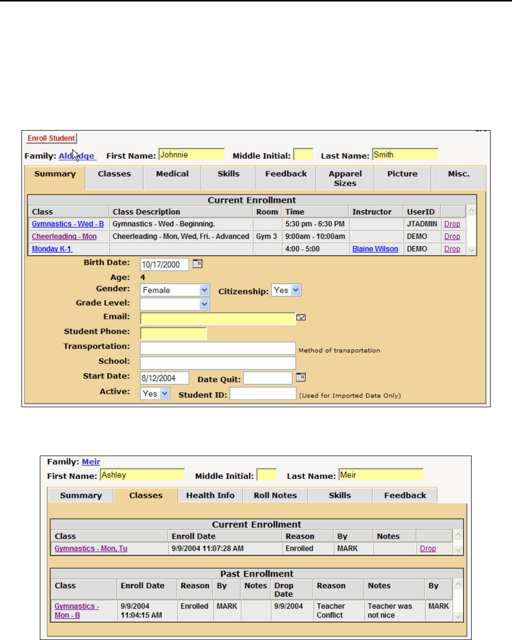Click the Email input field
The height and width of the screenshot is (640, 512).
pos(218,318)
